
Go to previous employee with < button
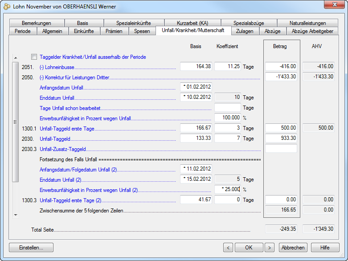(x=228, y=248)
